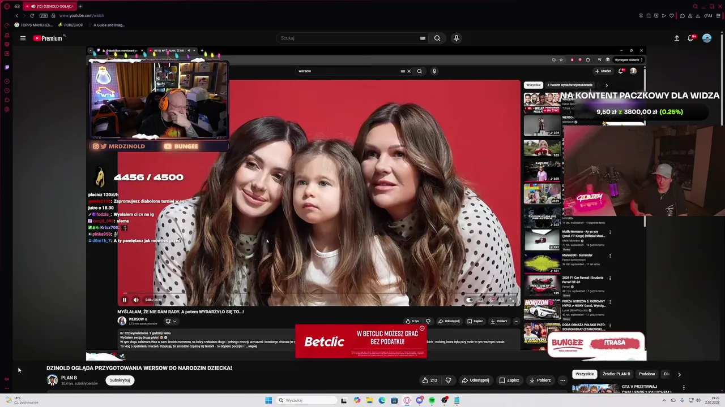
Task: Open Easy Setup sliders icon
Action: coord(719,15)
